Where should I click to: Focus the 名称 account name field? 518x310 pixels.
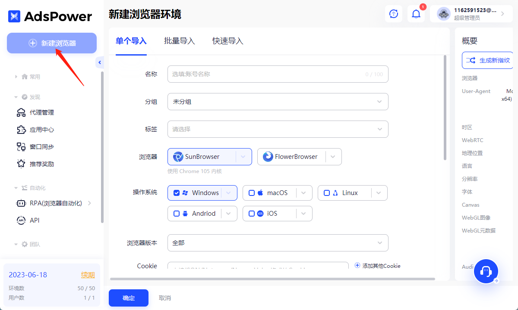click(x=278, y=74)
